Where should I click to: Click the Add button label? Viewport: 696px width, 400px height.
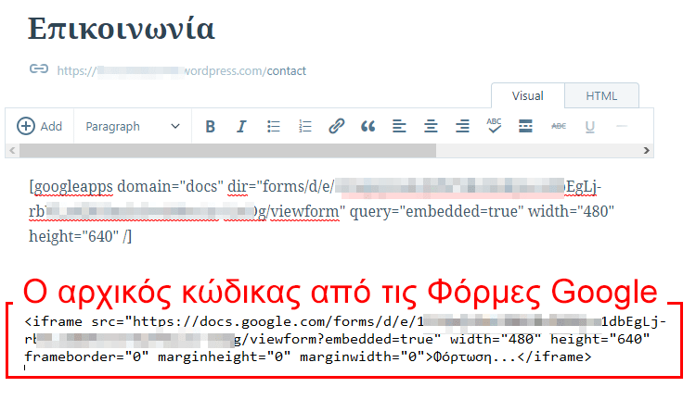[x=51, y=127]
